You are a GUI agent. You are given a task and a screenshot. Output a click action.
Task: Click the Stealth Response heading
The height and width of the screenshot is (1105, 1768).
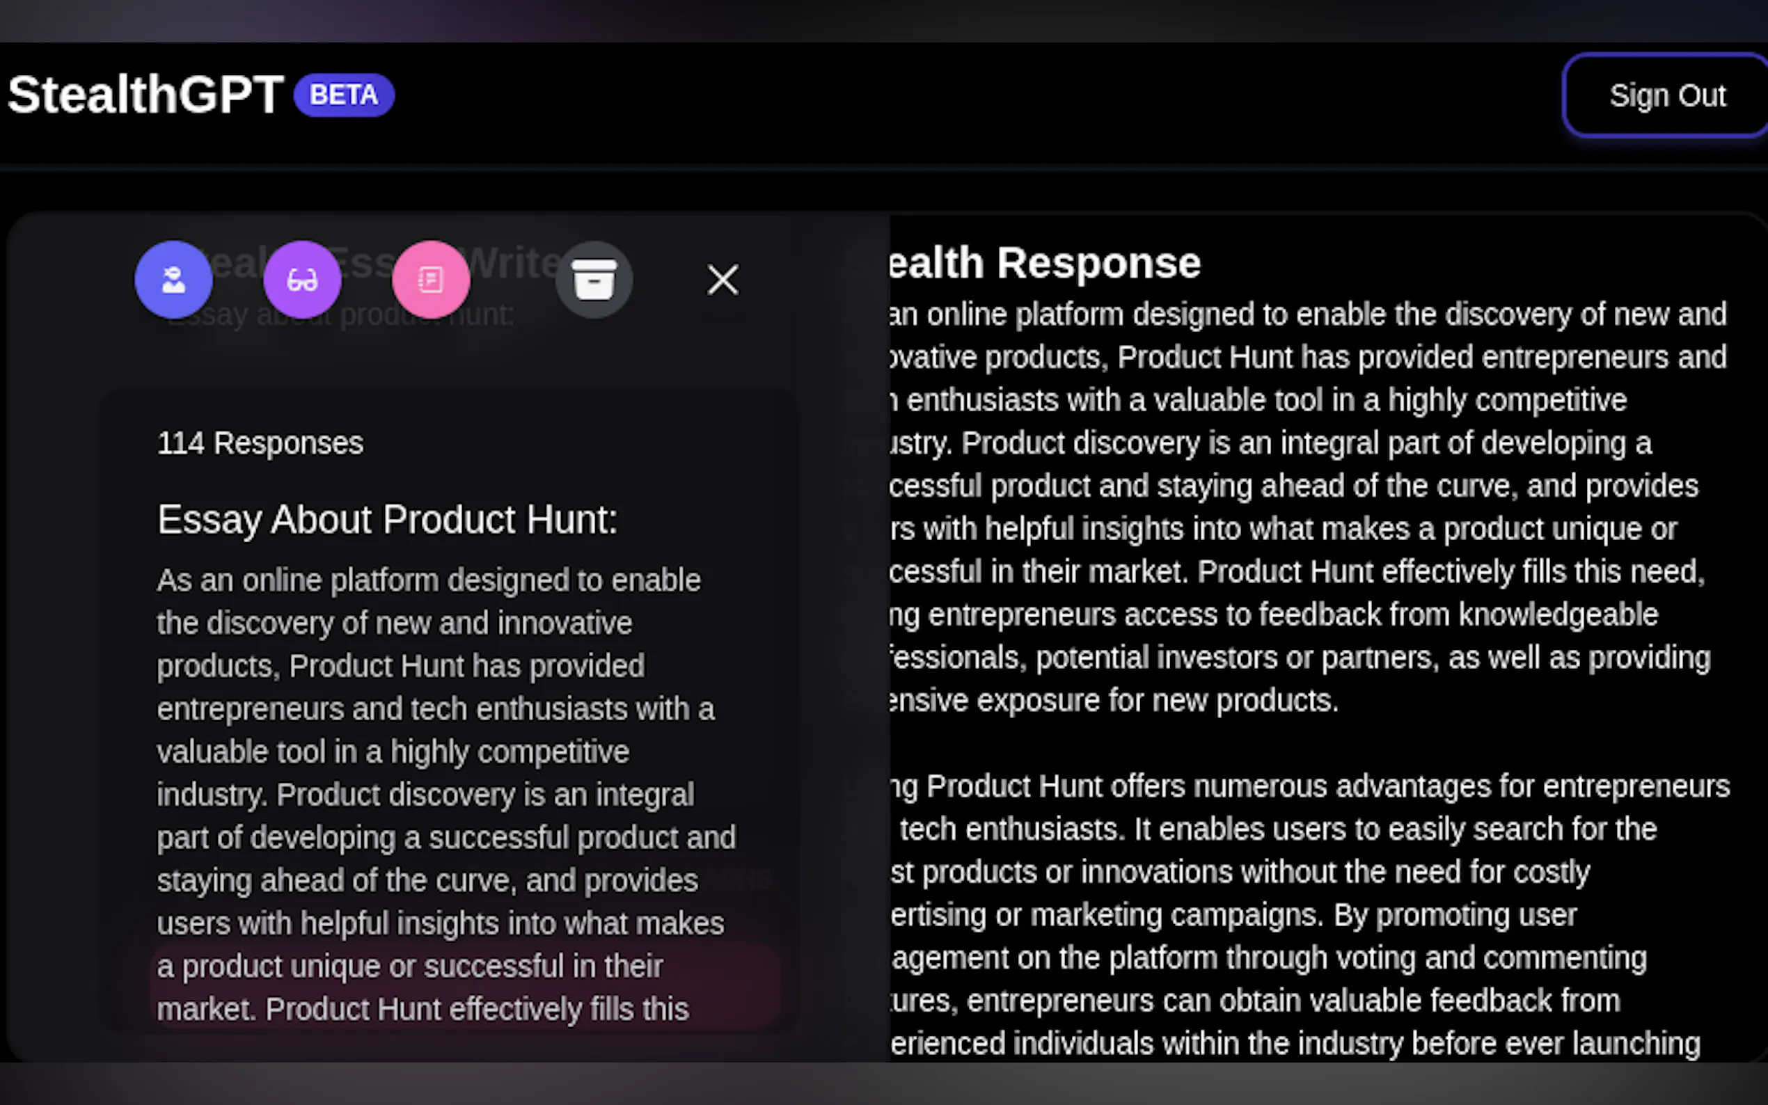click(1045, 263)
